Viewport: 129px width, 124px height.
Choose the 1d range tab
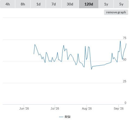point(38,4)
